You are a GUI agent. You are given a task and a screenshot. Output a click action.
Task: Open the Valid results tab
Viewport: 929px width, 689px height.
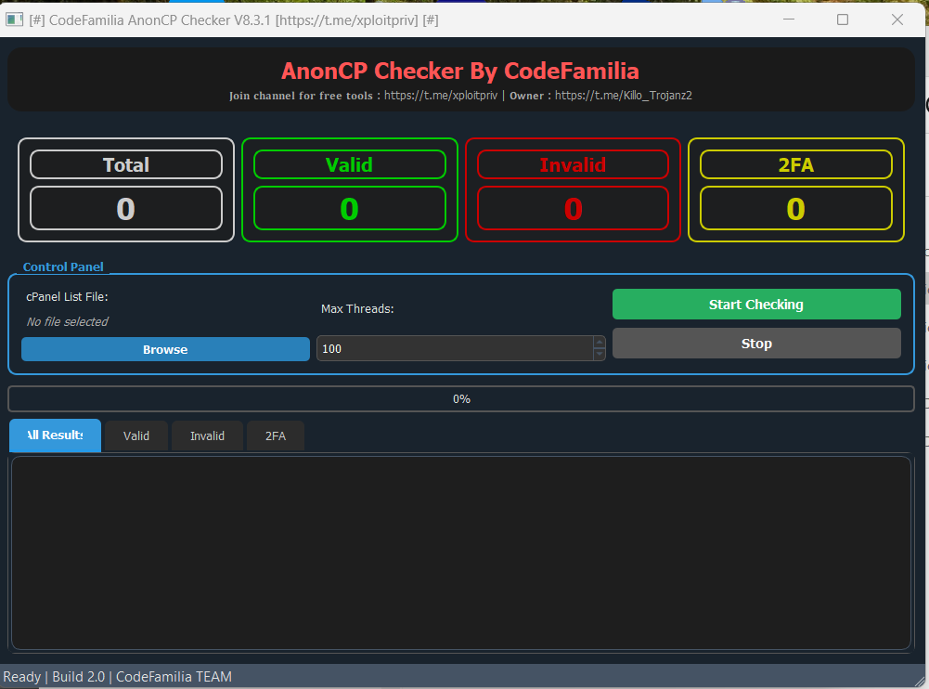point(136,436)
